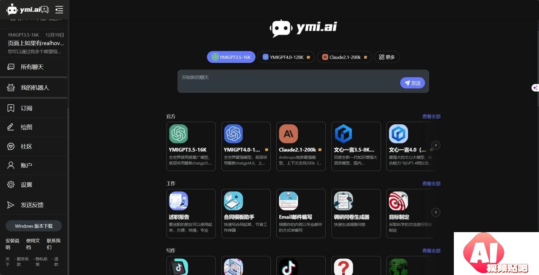The width and height of the screenshot is (539, 275).
Task: View all 官方 bots via 查看全部
Action: click(431, 116)
